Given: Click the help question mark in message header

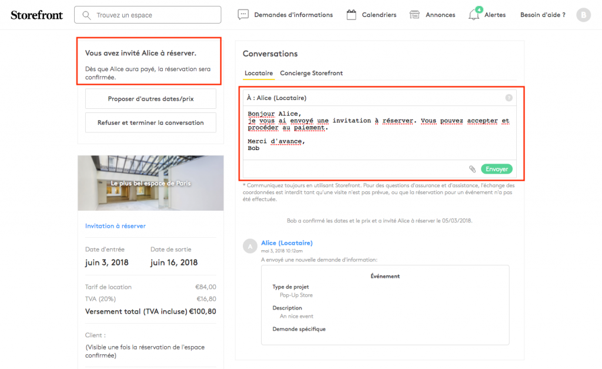Looking at the screenshot, I should pos(509,98).
